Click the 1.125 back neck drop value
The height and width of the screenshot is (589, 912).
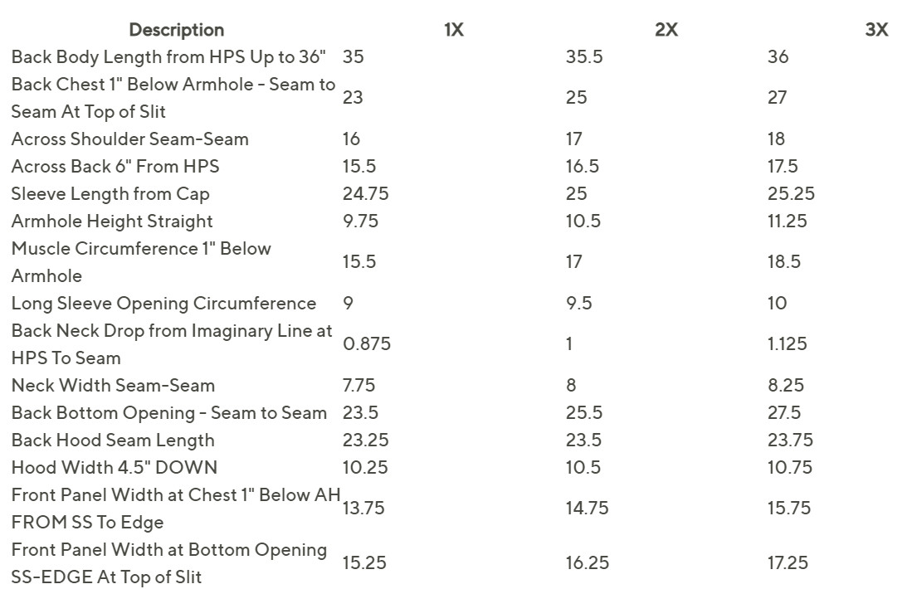coord(787,344)
